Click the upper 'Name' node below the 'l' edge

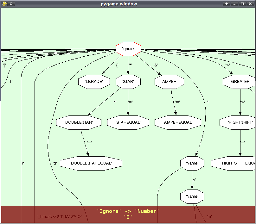[x=192, y=163]
